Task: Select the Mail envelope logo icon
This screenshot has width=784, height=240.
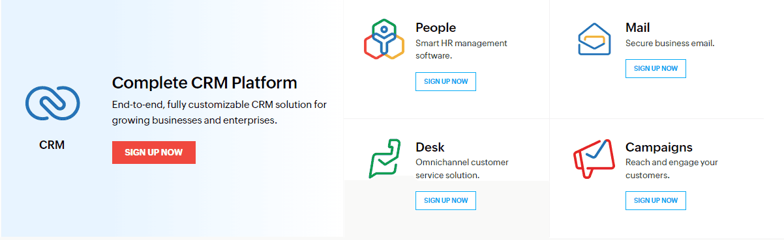Action: [x=594, y=39]
